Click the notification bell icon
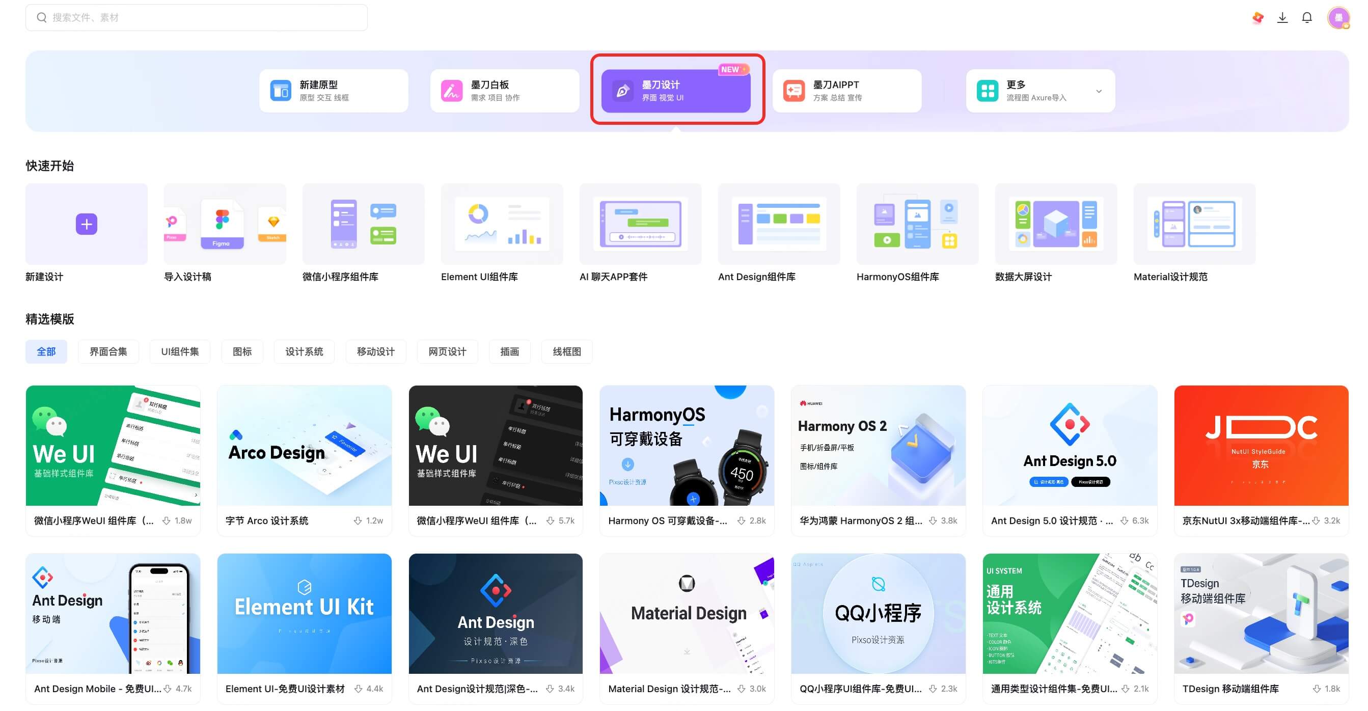1368x711 pixels. point(1307,17)
